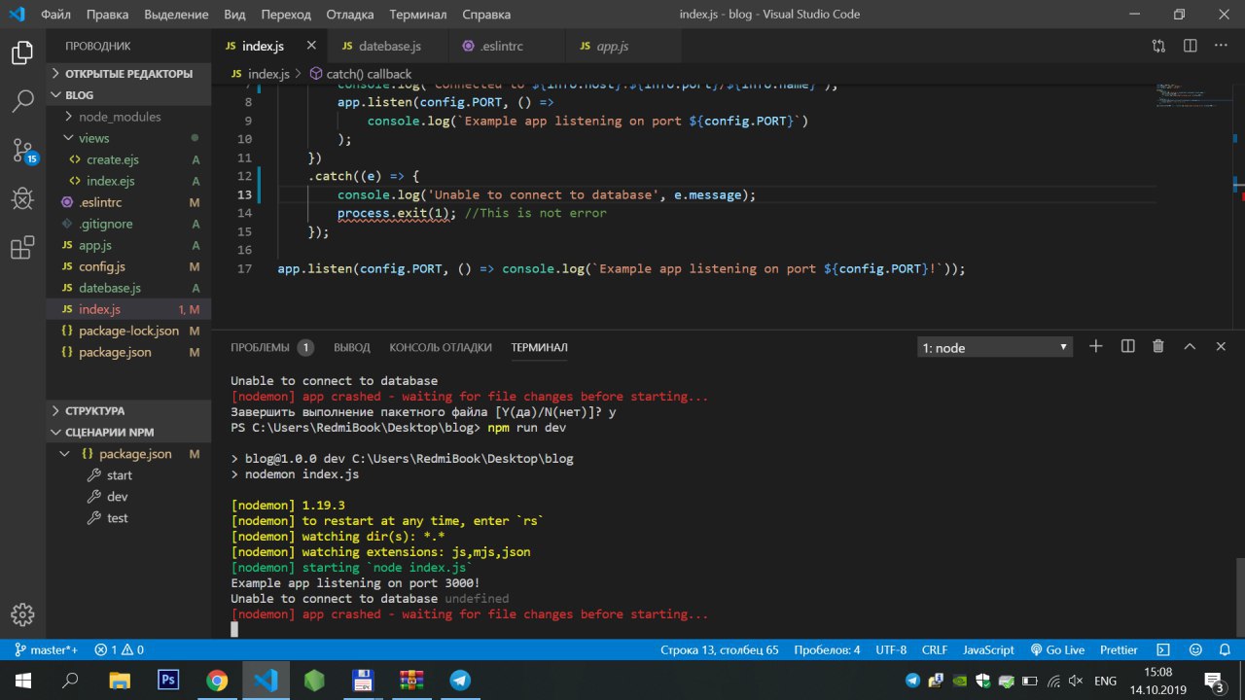The image size is (1245, 700).
Task: Open the '1: node' terminal dropdown
Action: (x=994, y=347)
